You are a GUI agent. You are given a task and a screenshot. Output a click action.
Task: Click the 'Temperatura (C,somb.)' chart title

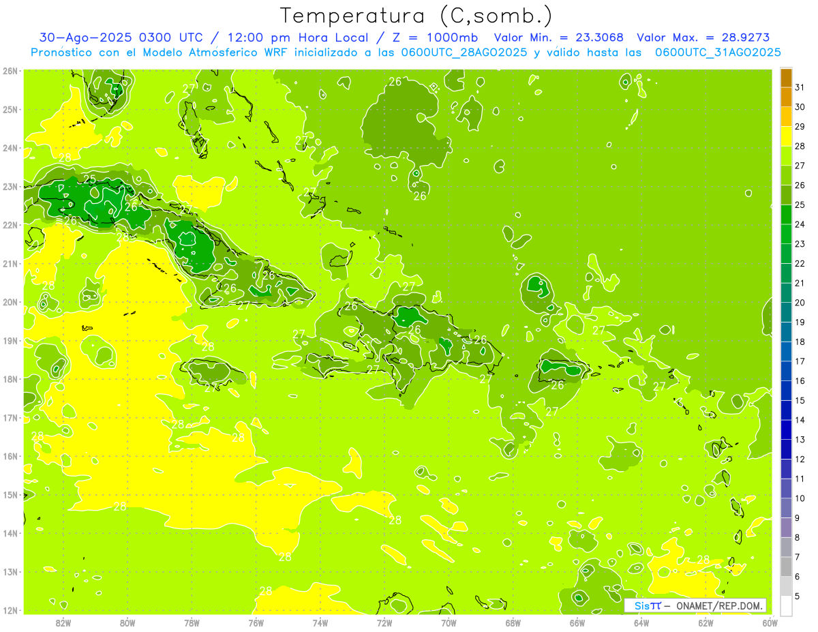coord(416,16)
